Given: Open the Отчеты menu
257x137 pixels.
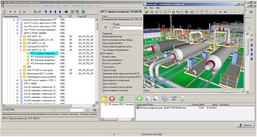Looking at the screenshot, I should (36, 6).
